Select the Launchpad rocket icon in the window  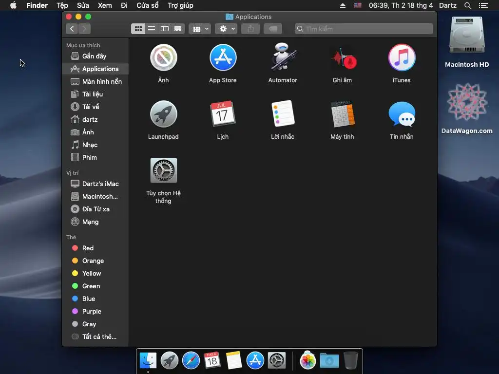(x=164, y=114)
